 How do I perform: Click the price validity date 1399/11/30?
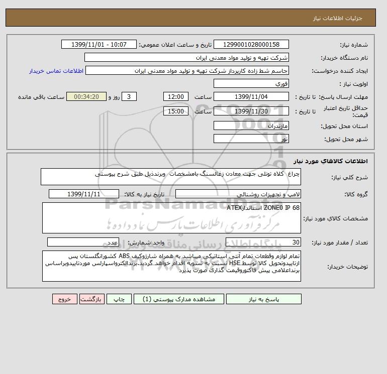251,111
